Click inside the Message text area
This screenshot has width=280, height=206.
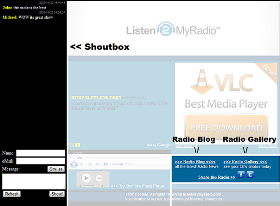pos(34,181)
